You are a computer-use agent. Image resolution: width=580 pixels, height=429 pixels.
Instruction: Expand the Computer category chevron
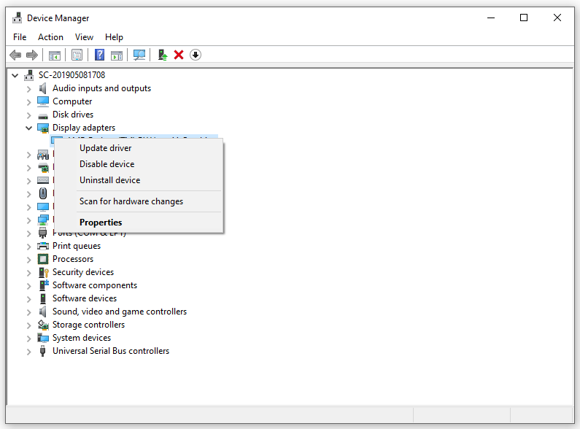click(x=29, y=102)
